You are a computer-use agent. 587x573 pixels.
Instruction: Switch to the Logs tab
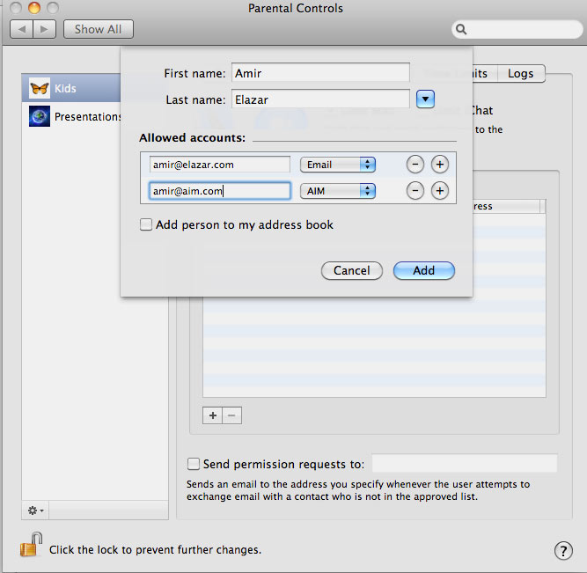click(x=520, y=74)
